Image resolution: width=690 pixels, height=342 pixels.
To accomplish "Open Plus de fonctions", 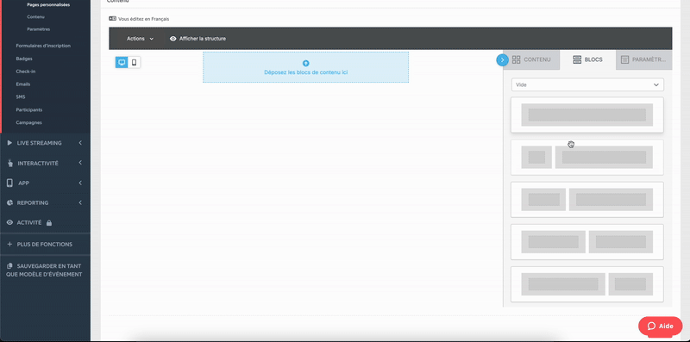I will tap(40, 244).
